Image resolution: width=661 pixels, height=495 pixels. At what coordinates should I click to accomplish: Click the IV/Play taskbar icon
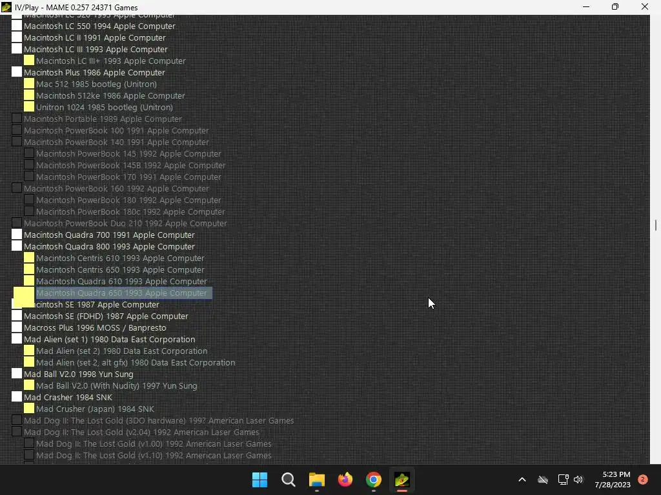click(x=402, y=480)
